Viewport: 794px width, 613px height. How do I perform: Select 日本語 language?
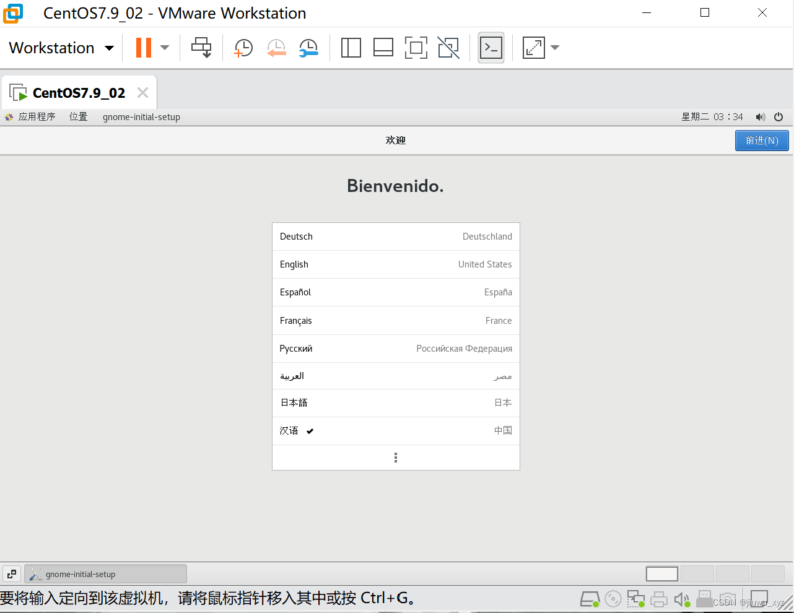point(396,403)
